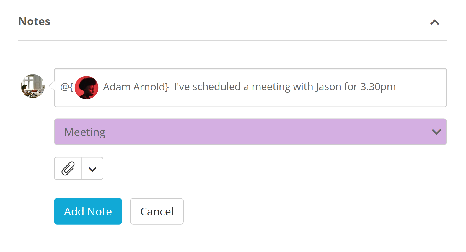Click the Notes section header
466x252 pixels.
[34, 21]
